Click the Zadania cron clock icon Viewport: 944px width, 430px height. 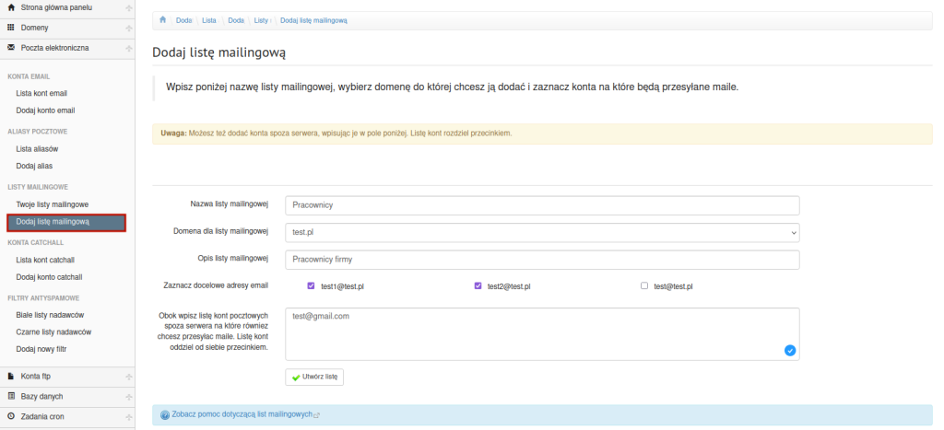point(11,416)
